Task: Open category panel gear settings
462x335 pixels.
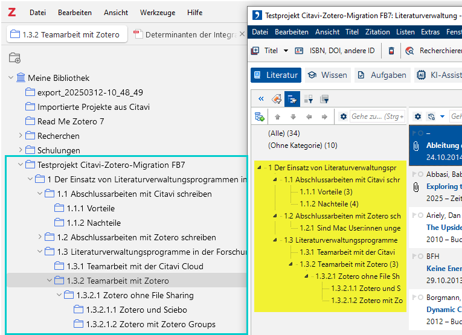Action: click(343, 116)
